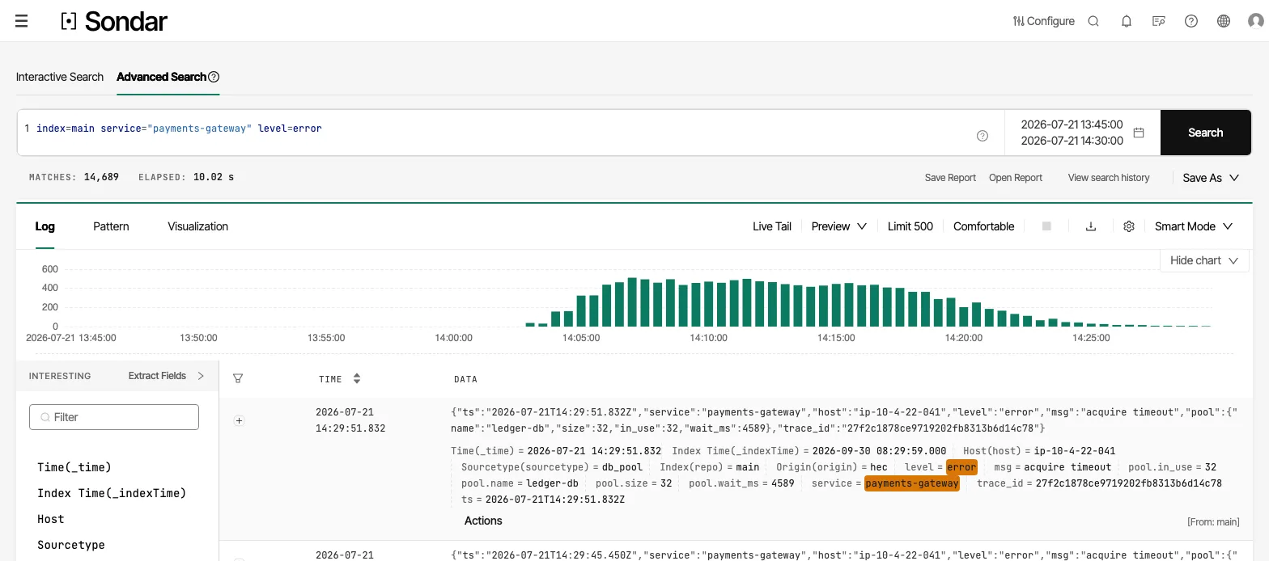Image resolution: width=1269 pixels, height=561 pixels.
Task: Open Actions for first log entry
Action: point(483,521)
